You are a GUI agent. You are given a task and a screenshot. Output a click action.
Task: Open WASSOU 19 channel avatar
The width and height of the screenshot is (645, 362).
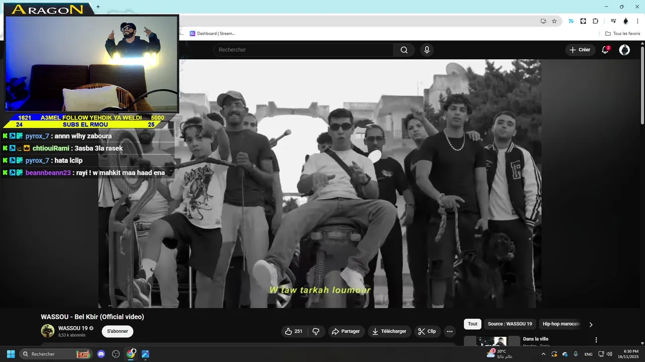[48, 331]
